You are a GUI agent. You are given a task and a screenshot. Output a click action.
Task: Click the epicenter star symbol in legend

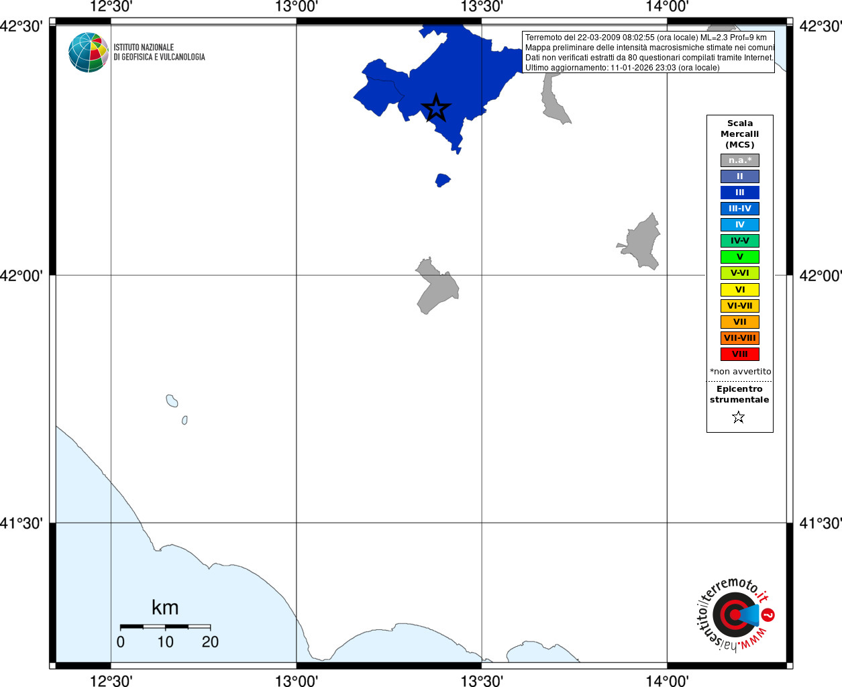739,417
